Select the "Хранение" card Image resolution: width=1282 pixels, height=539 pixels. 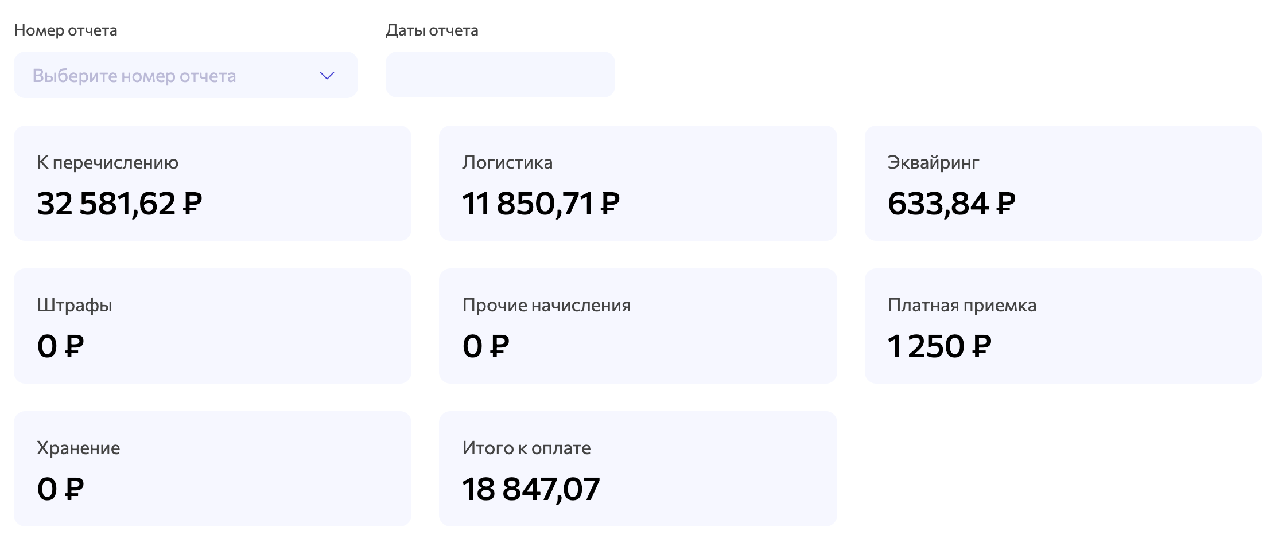point(212,468)
